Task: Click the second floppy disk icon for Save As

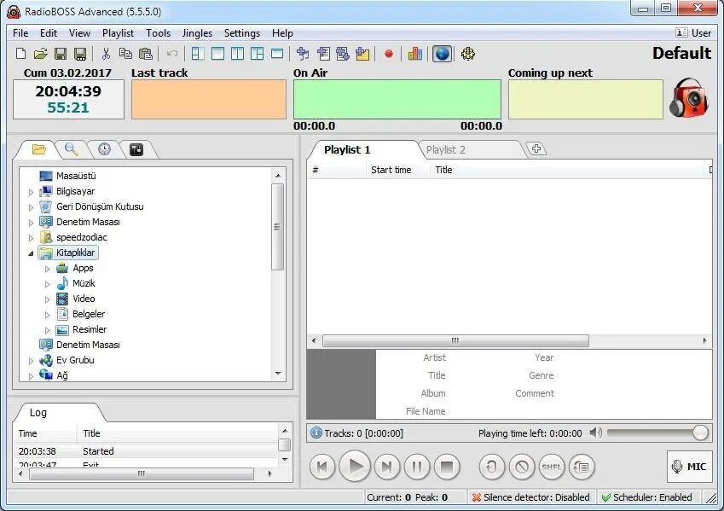Action: (80, 54)
